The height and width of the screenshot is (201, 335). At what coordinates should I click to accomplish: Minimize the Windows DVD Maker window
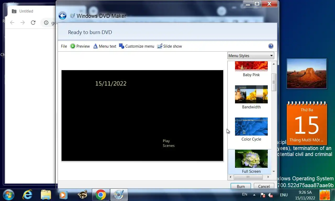[248, 4]
